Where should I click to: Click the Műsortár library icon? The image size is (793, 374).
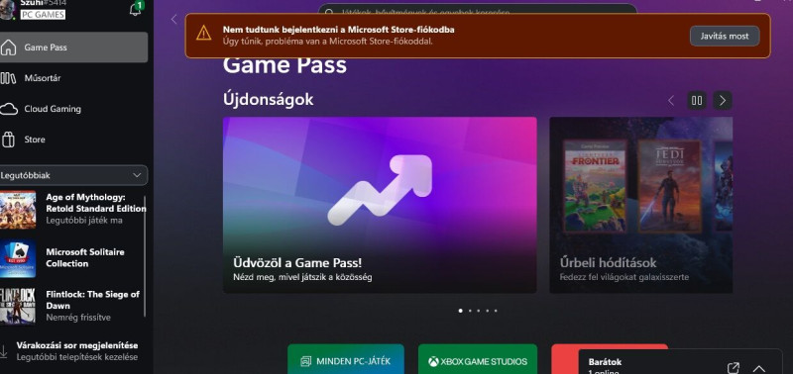point(8,78)
